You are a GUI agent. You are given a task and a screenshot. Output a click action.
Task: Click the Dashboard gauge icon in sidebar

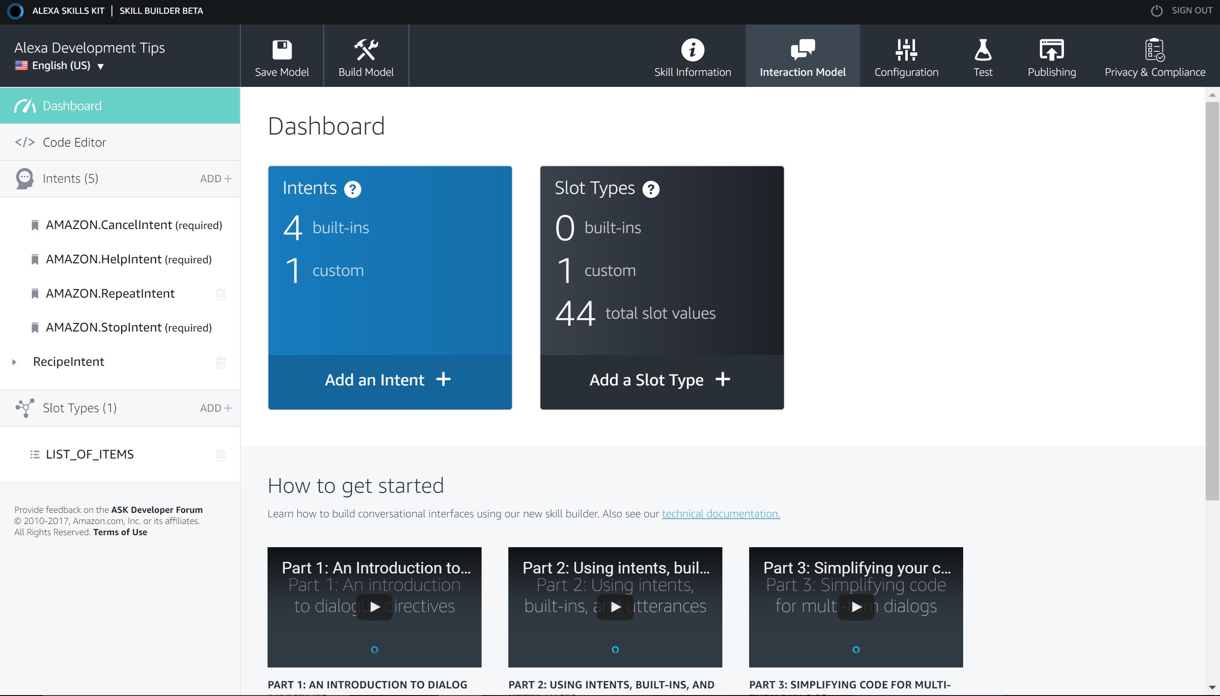pos(25,106)
